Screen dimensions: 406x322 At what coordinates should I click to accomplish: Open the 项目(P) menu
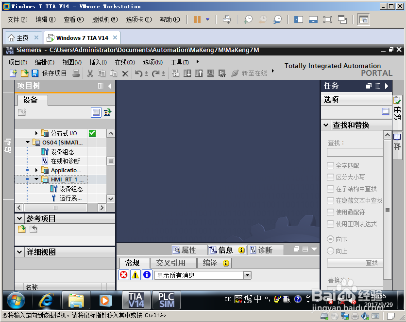tap(17, 62)
